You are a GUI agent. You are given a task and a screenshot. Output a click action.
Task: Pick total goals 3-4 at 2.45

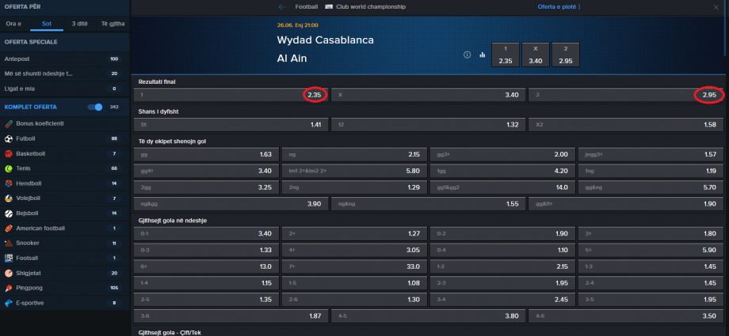(x=502, y=300)
